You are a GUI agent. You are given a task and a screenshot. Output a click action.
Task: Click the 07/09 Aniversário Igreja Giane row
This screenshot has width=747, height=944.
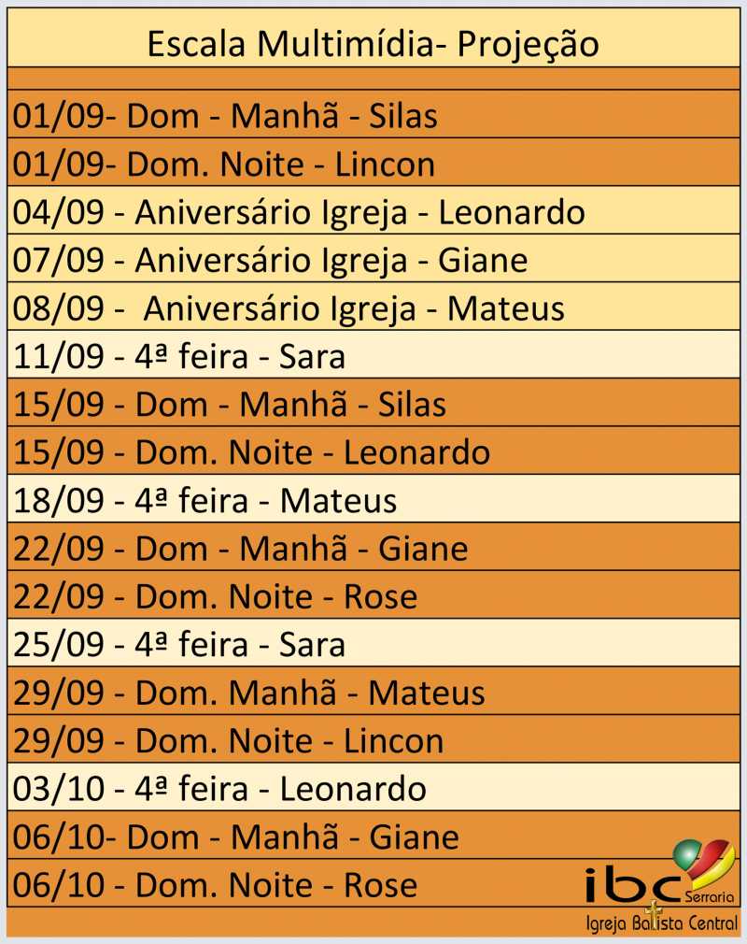[x=373, y=258]
